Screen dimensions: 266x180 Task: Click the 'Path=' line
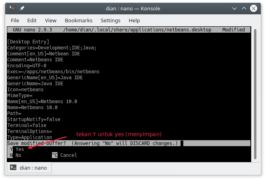[x=14, y=113]
